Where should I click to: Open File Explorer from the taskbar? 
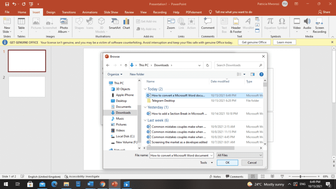pos(66,184)
